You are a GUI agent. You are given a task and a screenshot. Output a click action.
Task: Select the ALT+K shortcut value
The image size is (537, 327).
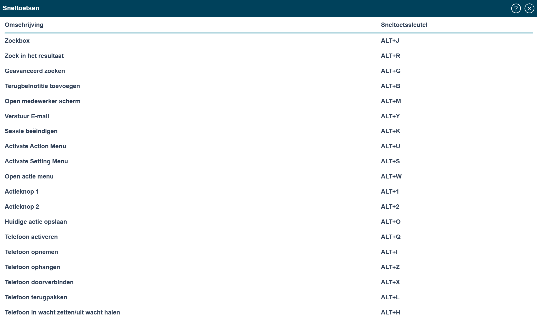[390, 131]
